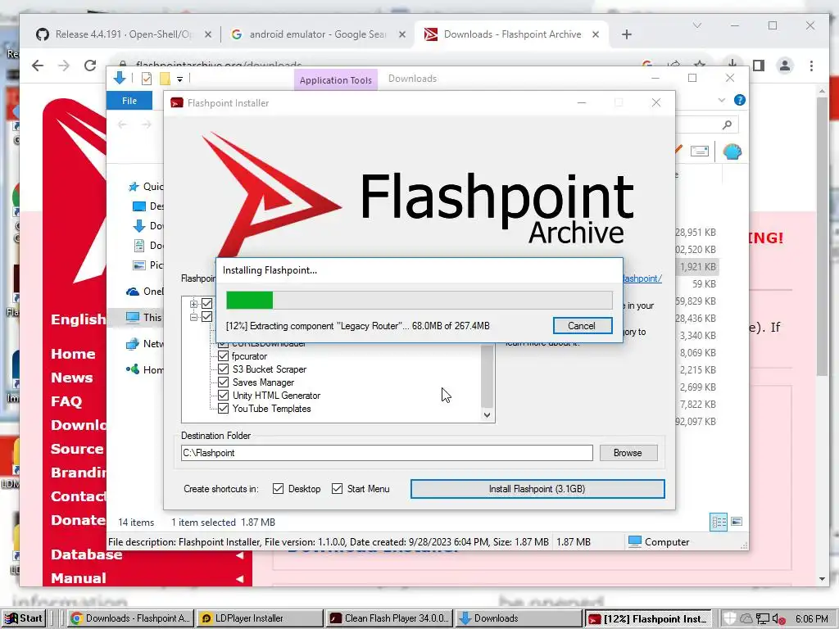The image size is (839, 629).
Task: Toggle the Saves Manager checkbox
Action: tap(223, 382)
